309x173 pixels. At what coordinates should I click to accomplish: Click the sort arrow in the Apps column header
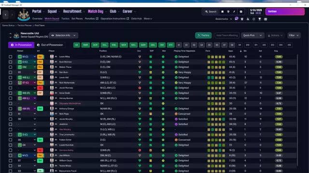coord(240,51)
